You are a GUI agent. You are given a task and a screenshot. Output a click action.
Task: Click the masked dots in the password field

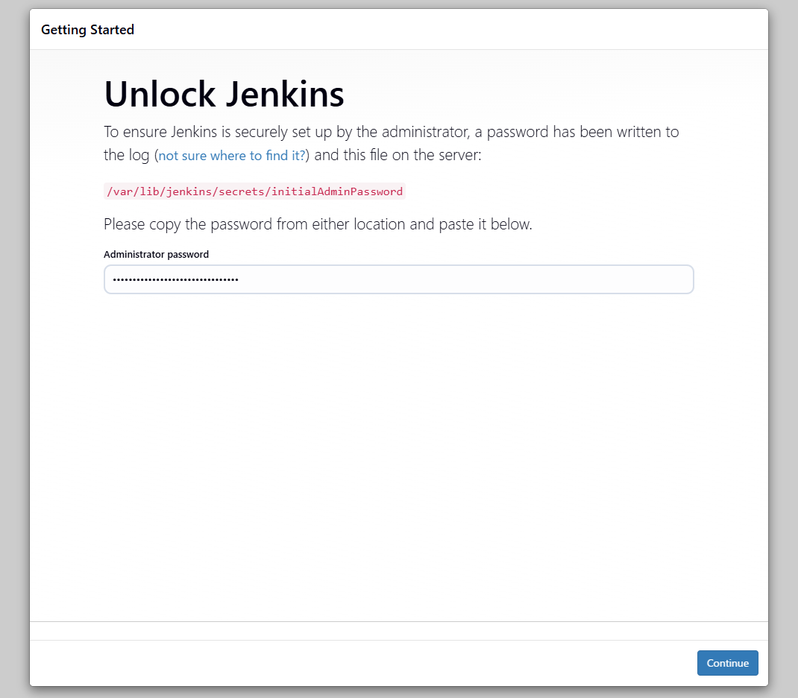[175, 280]
